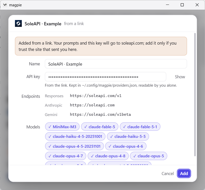The width and height of the screenshot is (205, 190).
Task: Focus the API key password field
Action: 105,77
